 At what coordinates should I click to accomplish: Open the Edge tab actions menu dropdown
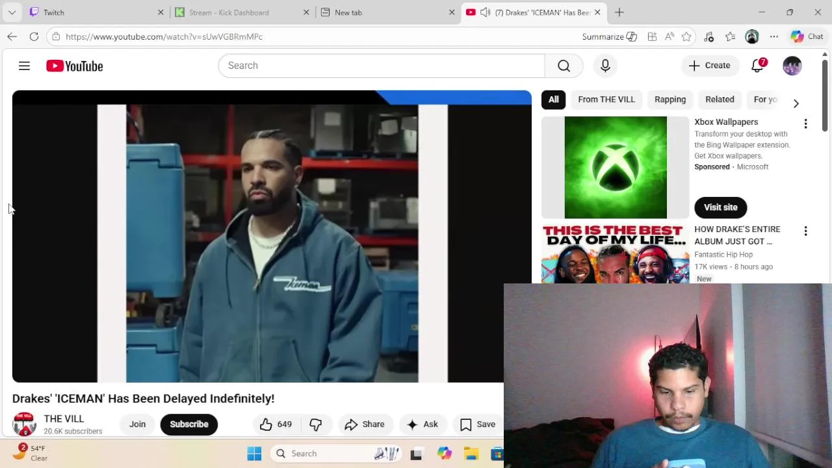pyautogui.click(x=12, y=12)
